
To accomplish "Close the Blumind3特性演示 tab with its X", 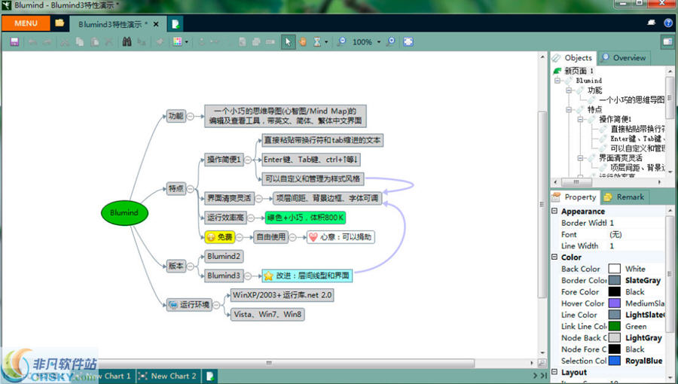I will pyautogui.click(x=156, y=24).
